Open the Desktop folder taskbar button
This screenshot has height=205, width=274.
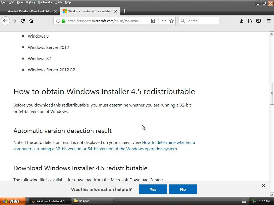93,201
